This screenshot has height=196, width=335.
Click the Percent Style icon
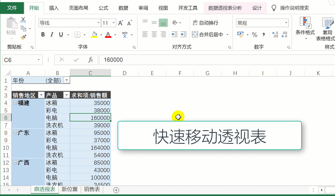coord(254,35)
